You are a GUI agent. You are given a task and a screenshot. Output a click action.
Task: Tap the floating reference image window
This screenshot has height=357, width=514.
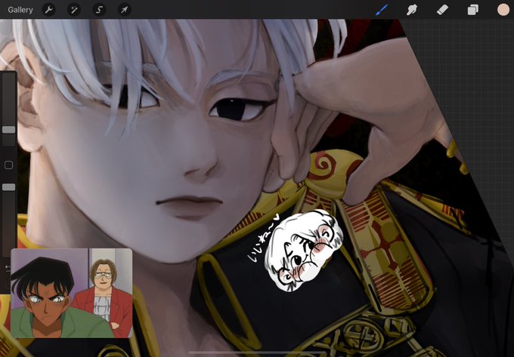(72, 293)
